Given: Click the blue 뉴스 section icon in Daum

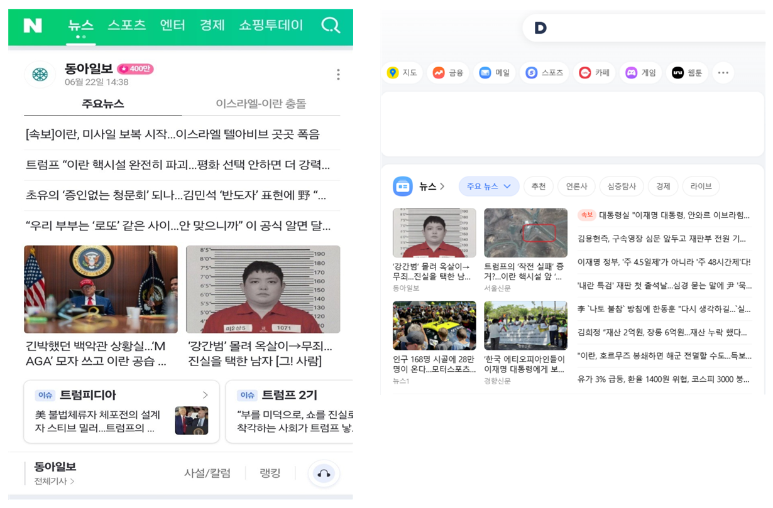Looking at the screenshot, I should click(x=403, y=186).
